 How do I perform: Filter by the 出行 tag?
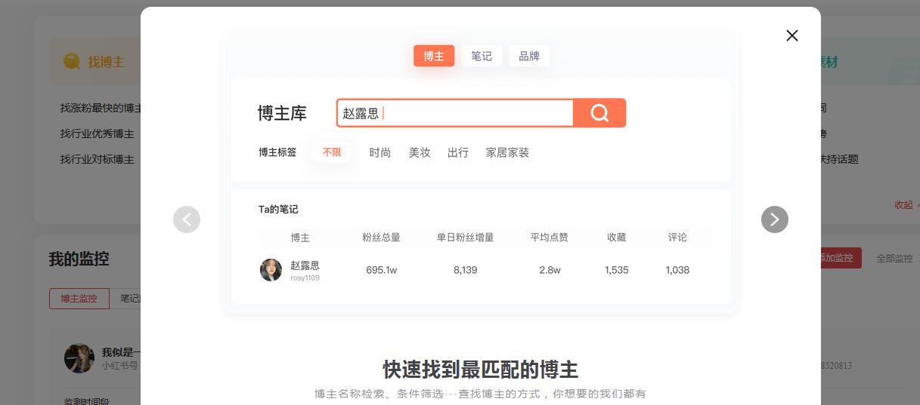(x=458, y=152)
